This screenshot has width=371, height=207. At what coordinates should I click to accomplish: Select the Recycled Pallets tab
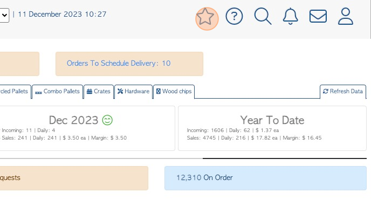coord(15,92)
